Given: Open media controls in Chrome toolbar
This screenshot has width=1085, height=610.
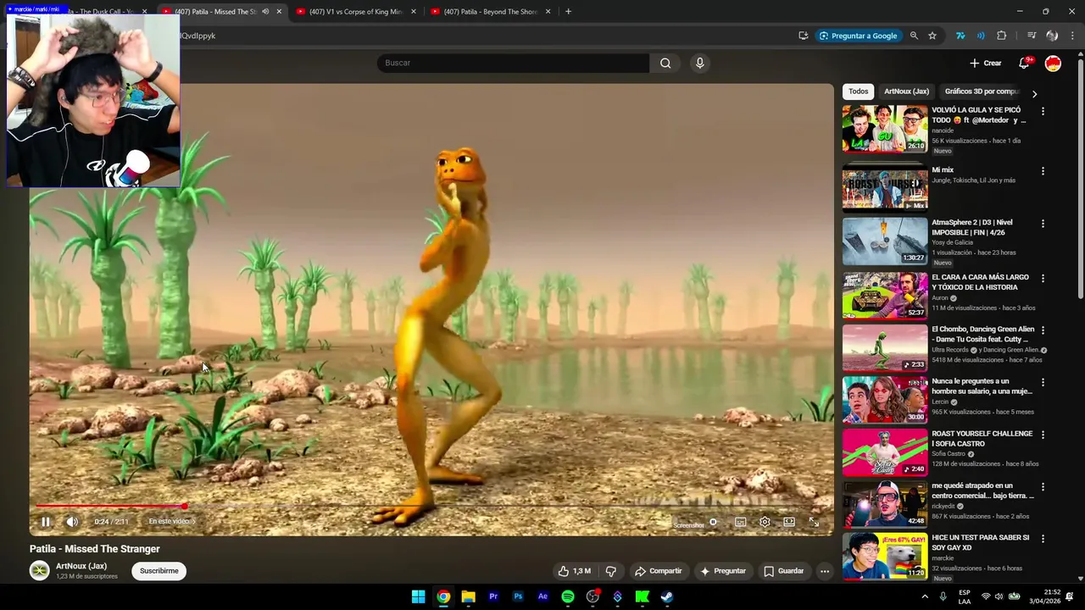Looking at the screenshot, I should (1032, 36).
